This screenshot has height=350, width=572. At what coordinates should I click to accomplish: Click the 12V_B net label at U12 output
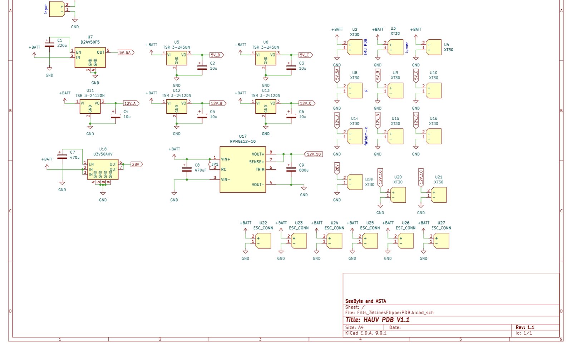coord(217,103)
